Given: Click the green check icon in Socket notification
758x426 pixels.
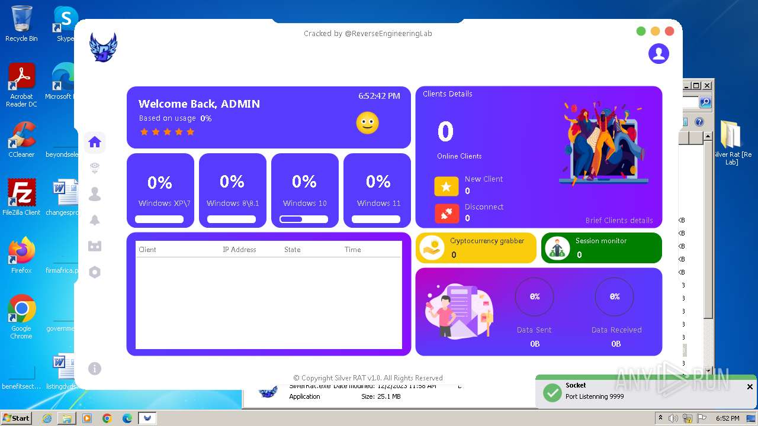Looking at the screenshot, I should (552, 392).
